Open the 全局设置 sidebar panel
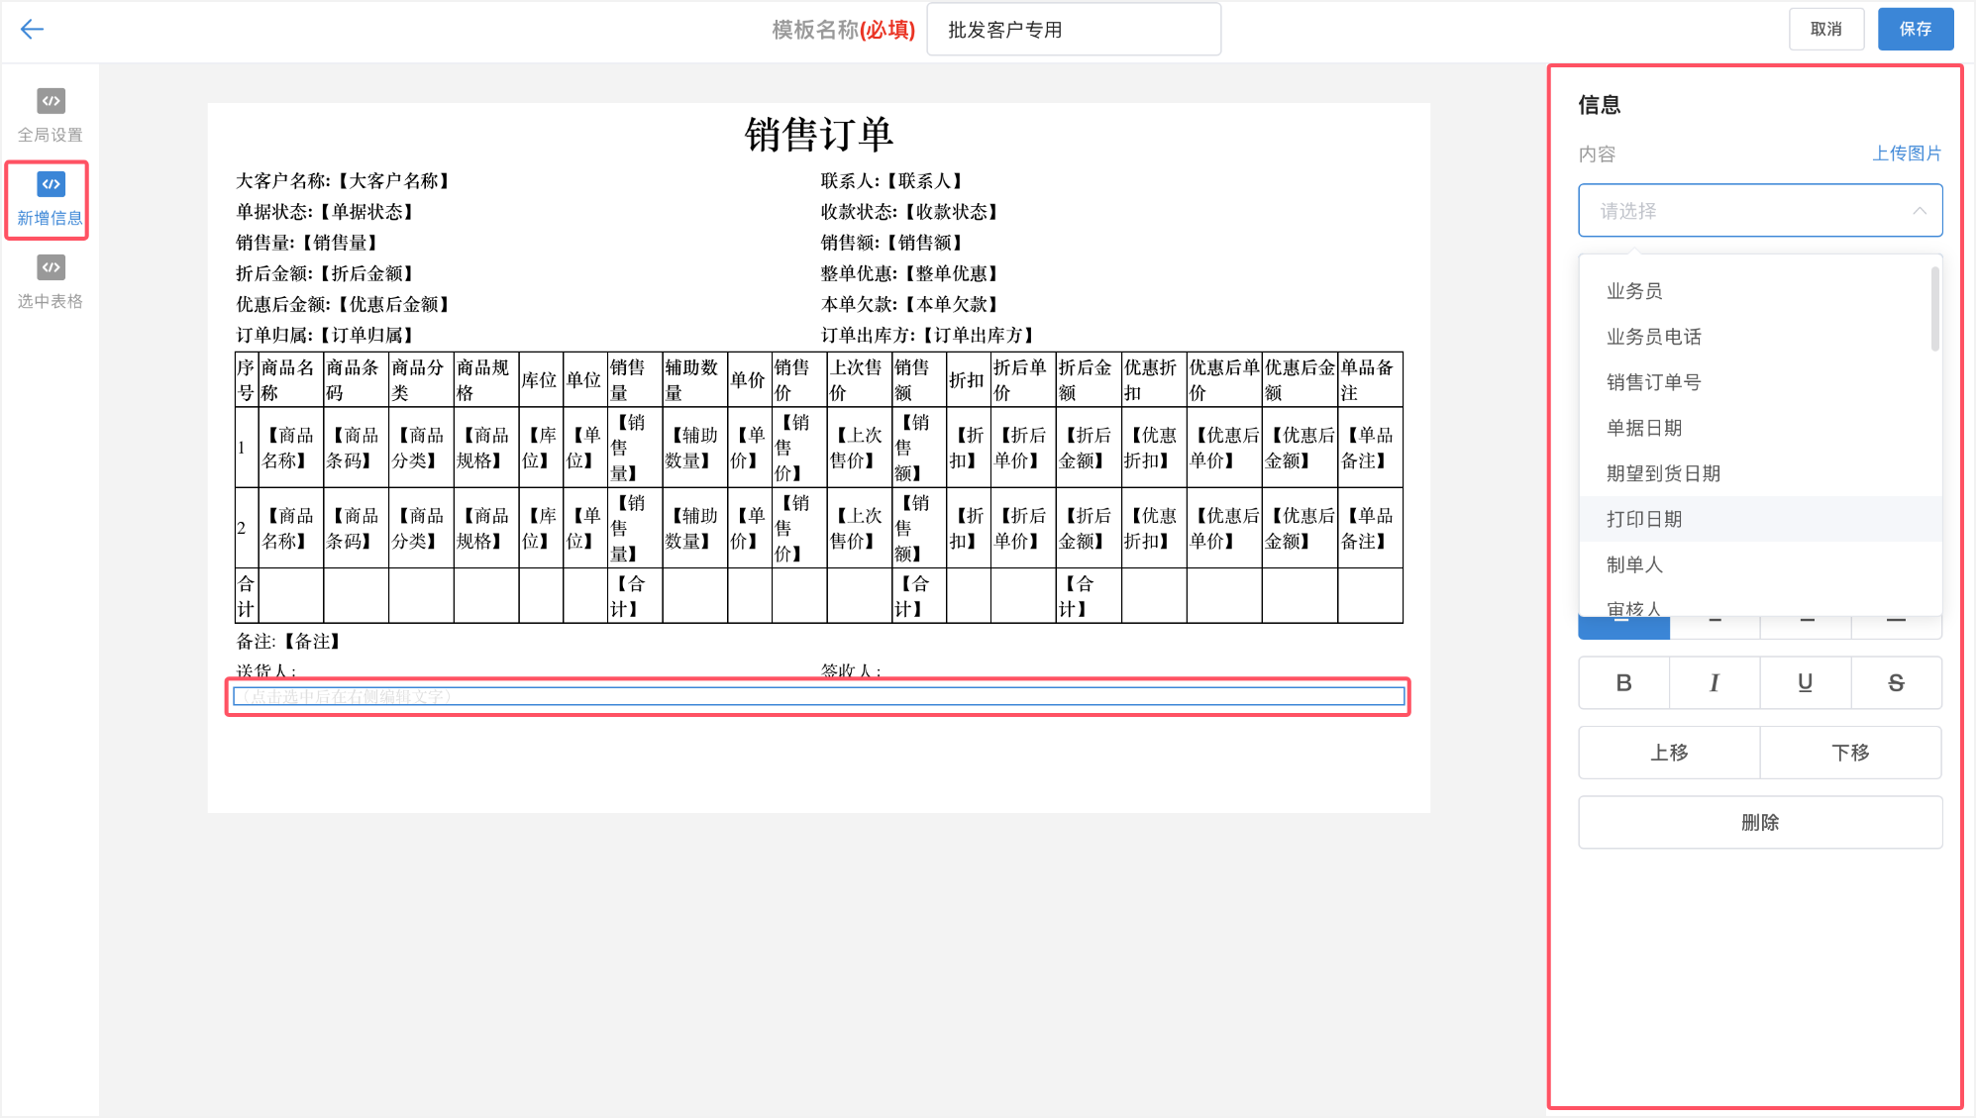Image resolution: width=1977 pixels, height=1119 pixels. [50, 115]
